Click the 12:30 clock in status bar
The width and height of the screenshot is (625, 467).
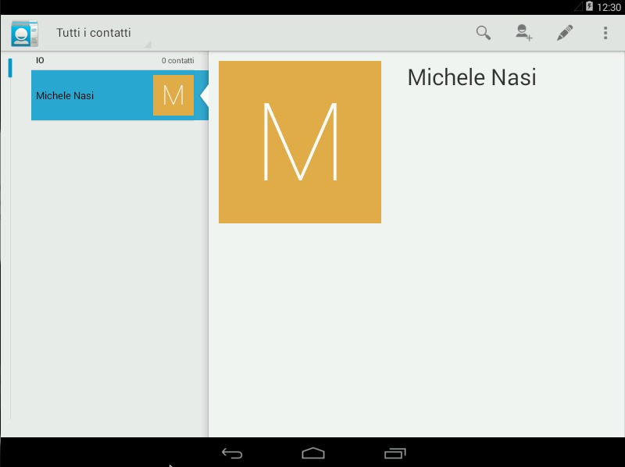609,7
